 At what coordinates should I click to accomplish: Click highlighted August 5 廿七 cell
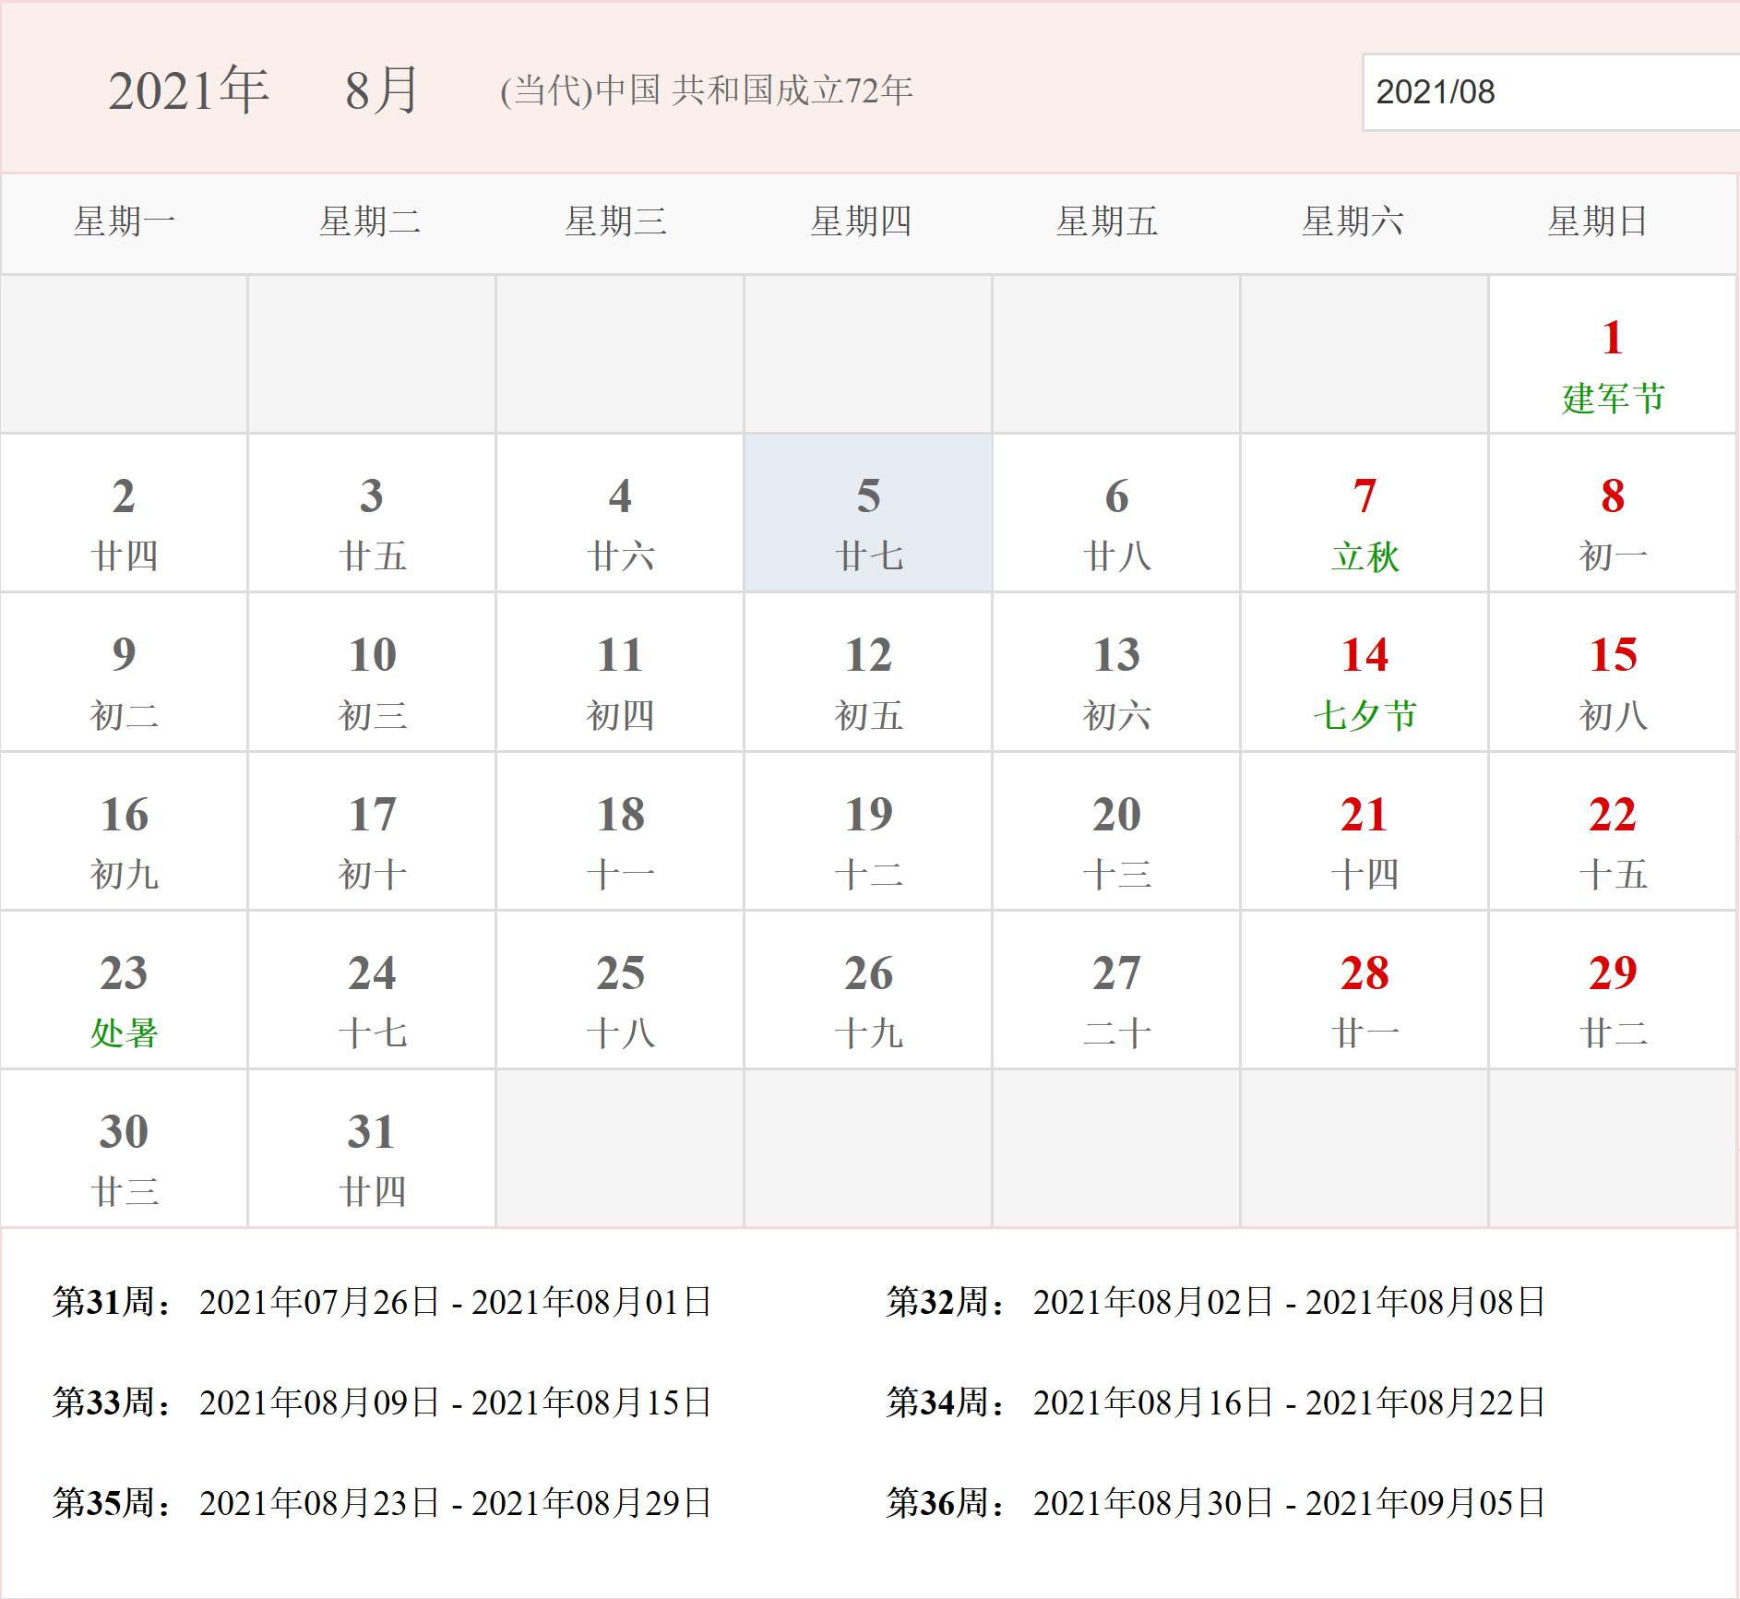pos(868,513)
